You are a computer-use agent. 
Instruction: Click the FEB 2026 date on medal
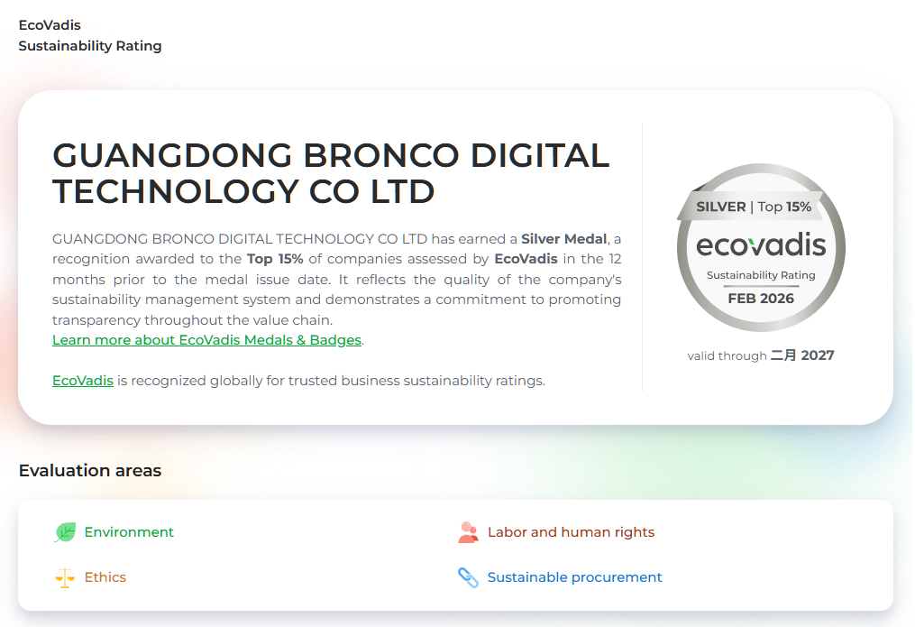(x=761, y=299)
